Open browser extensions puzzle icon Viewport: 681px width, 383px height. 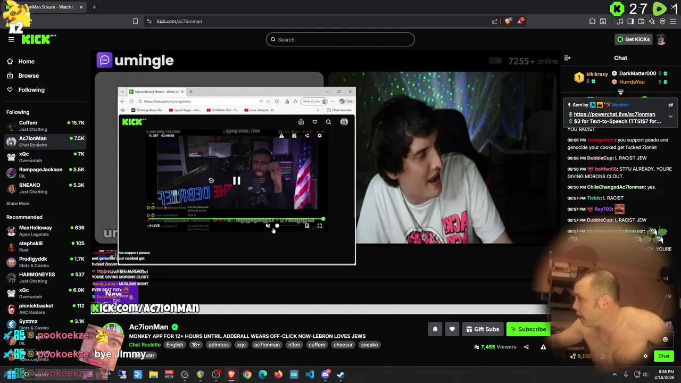coord(592,21)
